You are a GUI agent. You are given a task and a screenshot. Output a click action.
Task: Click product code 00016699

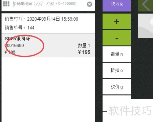click(x=14, y=45)
